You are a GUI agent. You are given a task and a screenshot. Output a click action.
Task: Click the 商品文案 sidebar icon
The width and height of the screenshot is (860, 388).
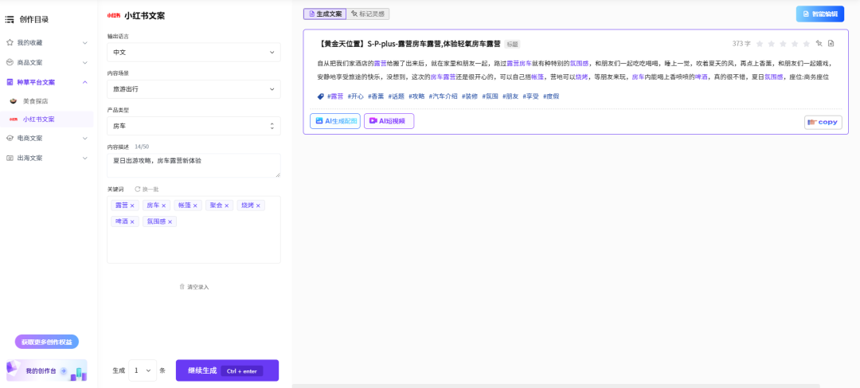tap(10, 62)
